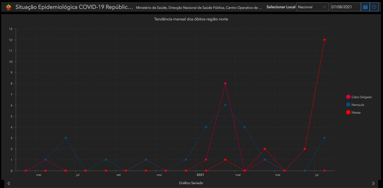Click the Ministério da Saúde subtitle text
383x188 pixels.
pyautogui.click(x=199, y=8)
